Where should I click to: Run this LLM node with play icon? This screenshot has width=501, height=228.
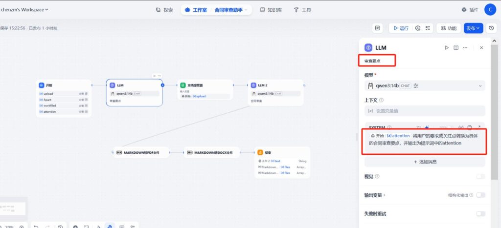click(446, 48)
